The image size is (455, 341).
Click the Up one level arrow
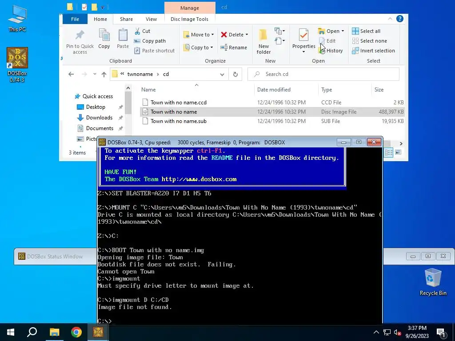coord(104,74)
